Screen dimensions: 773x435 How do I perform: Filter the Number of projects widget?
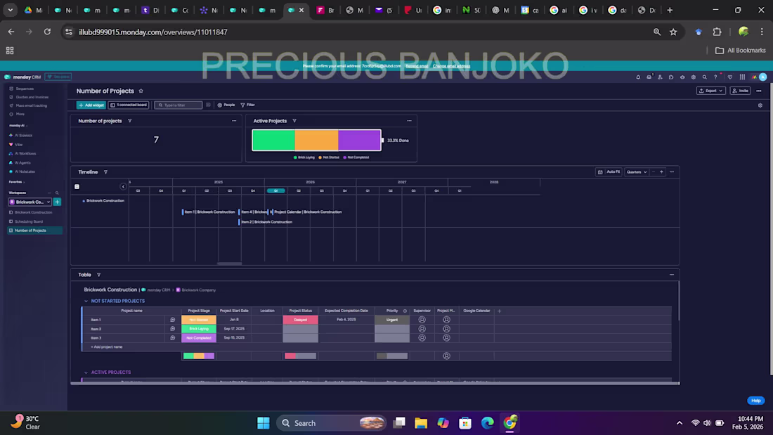(130, 121)
